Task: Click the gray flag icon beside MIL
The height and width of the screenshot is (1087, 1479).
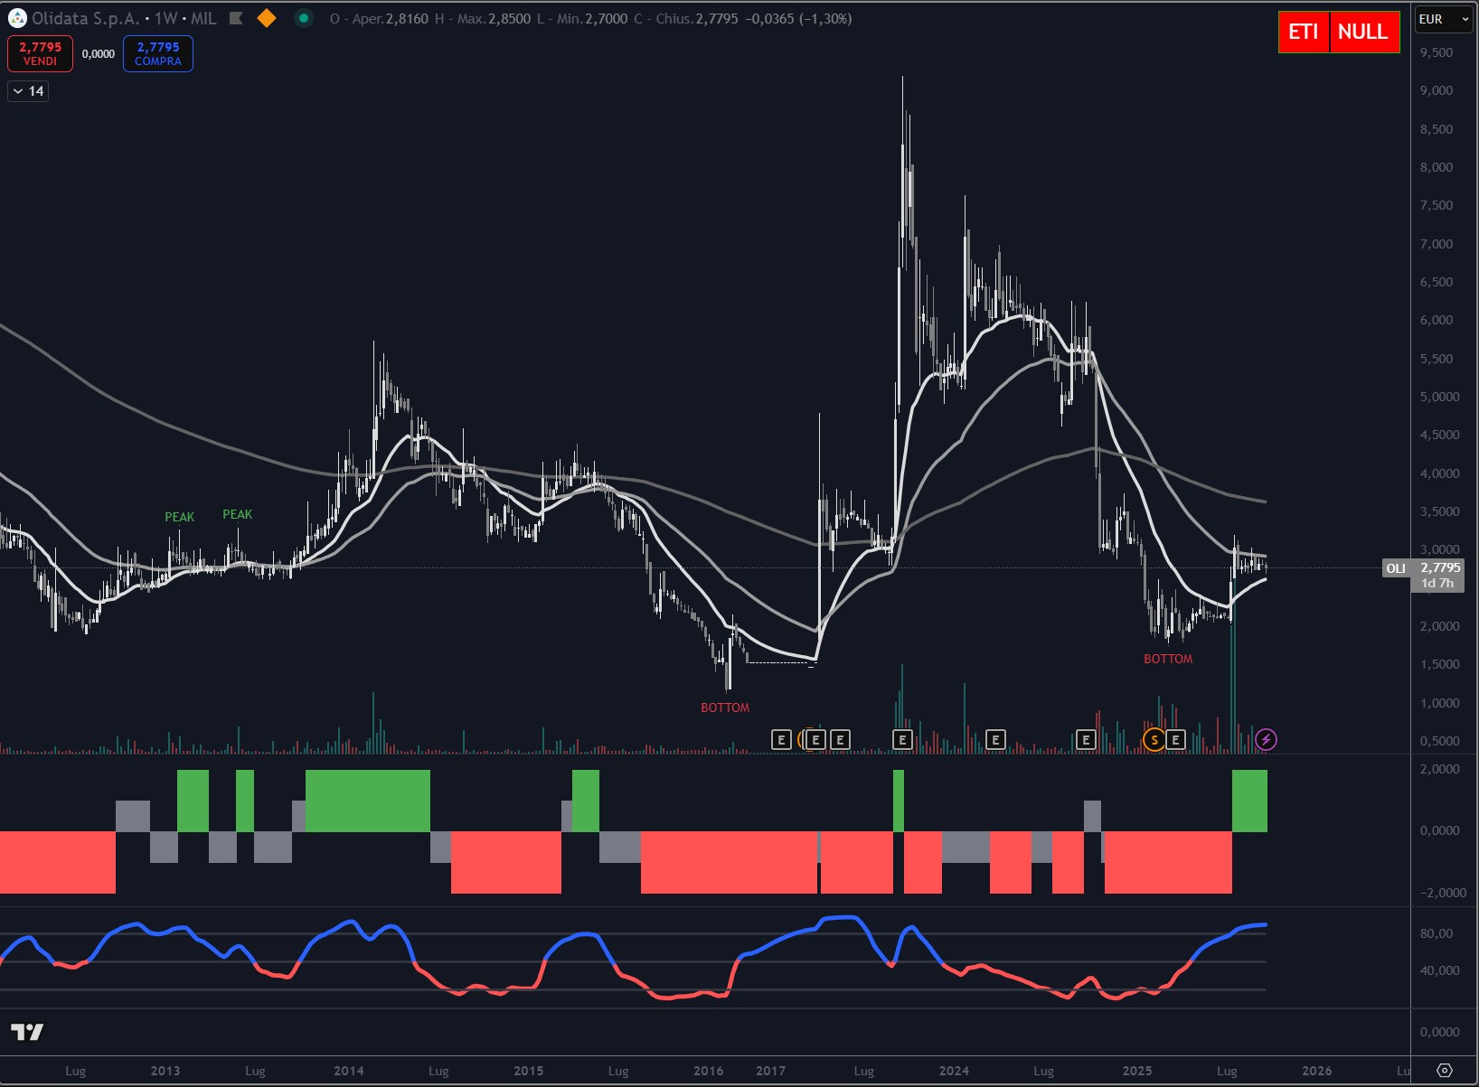Action: pos(236,18)
